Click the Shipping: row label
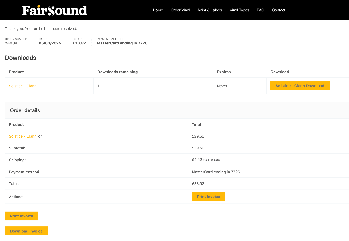Screen dimensions: 349x241 [x=17, y=160]
